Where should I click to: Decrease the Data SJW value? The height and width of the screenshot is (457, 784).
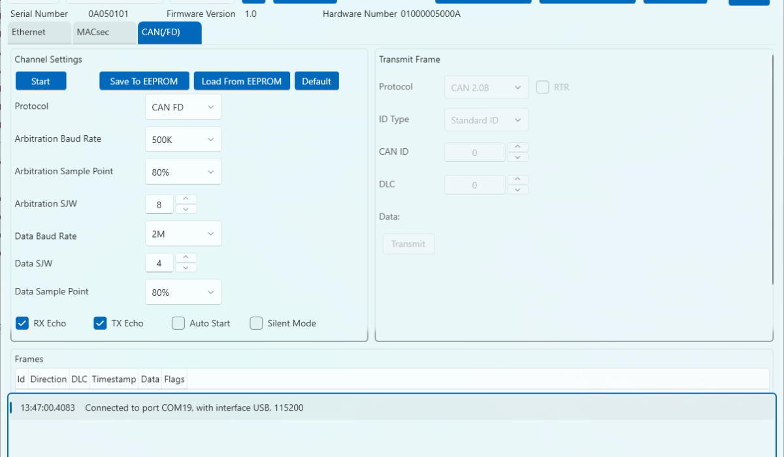click(186, 268)
